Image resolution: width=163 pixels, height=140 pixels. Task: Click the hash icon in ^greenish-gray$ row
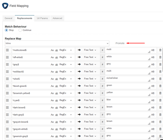102,136
